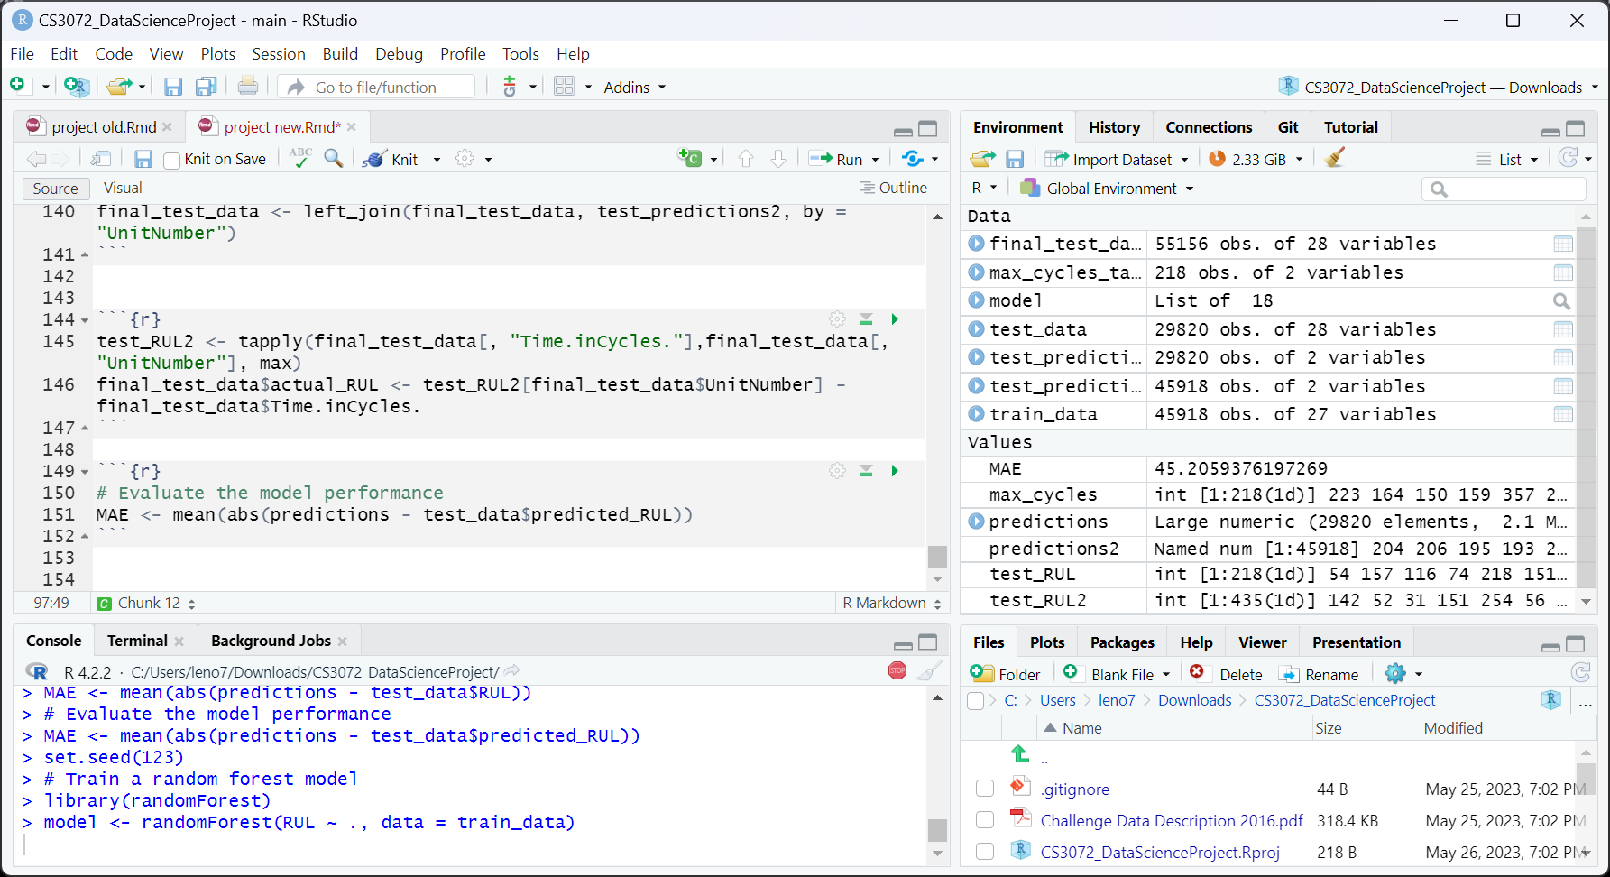1610x877 pixels.
Task: Open the Run dropdown arrow in editor
Action: [x=875, y=160]
